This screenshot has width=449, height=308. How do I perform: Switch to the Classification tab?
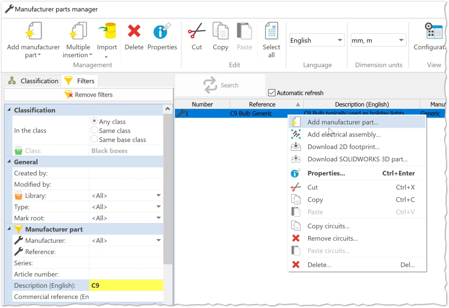point(33,81)
